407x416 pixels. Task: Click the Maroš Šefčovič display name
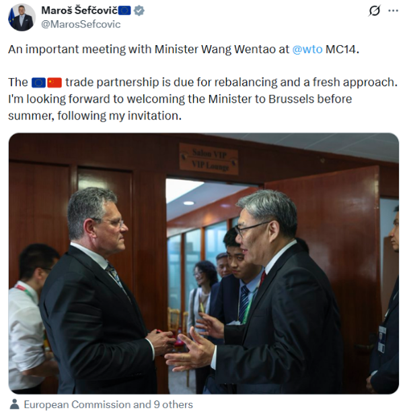[79, 11]
